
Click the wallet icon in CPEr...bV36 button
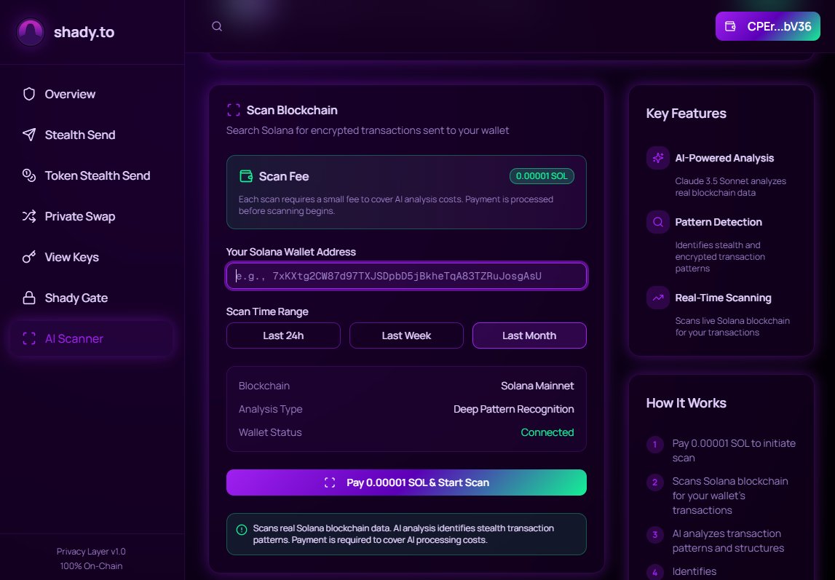[731, 26]
